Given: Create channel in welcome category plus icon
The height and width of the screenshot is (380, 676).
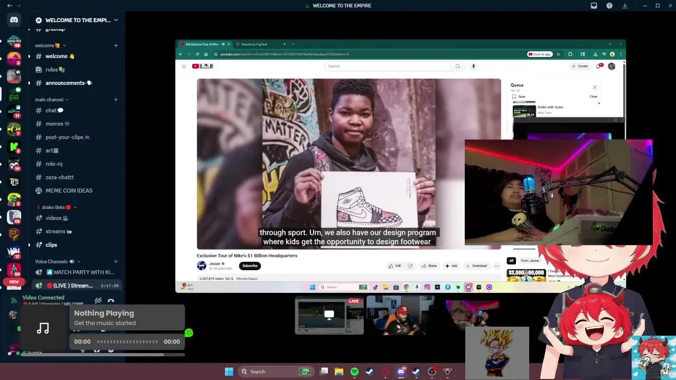Looking at the screenshot, I should tap(116, 45).
